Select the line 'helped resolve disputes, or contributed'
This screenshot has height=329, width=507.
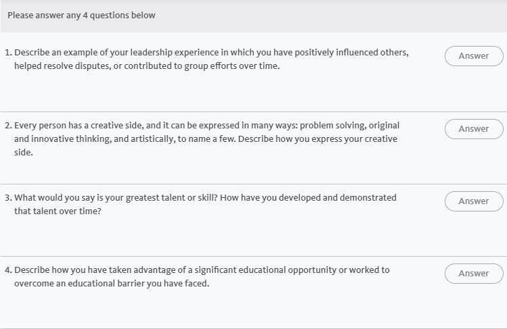pyautogui.click(x=147, y=66)
